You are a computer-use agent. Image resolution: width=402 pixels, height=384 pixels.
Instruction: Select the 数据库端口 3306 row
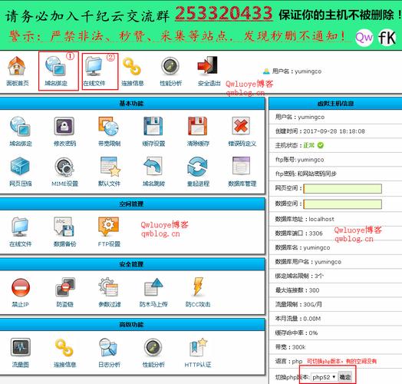335,233
